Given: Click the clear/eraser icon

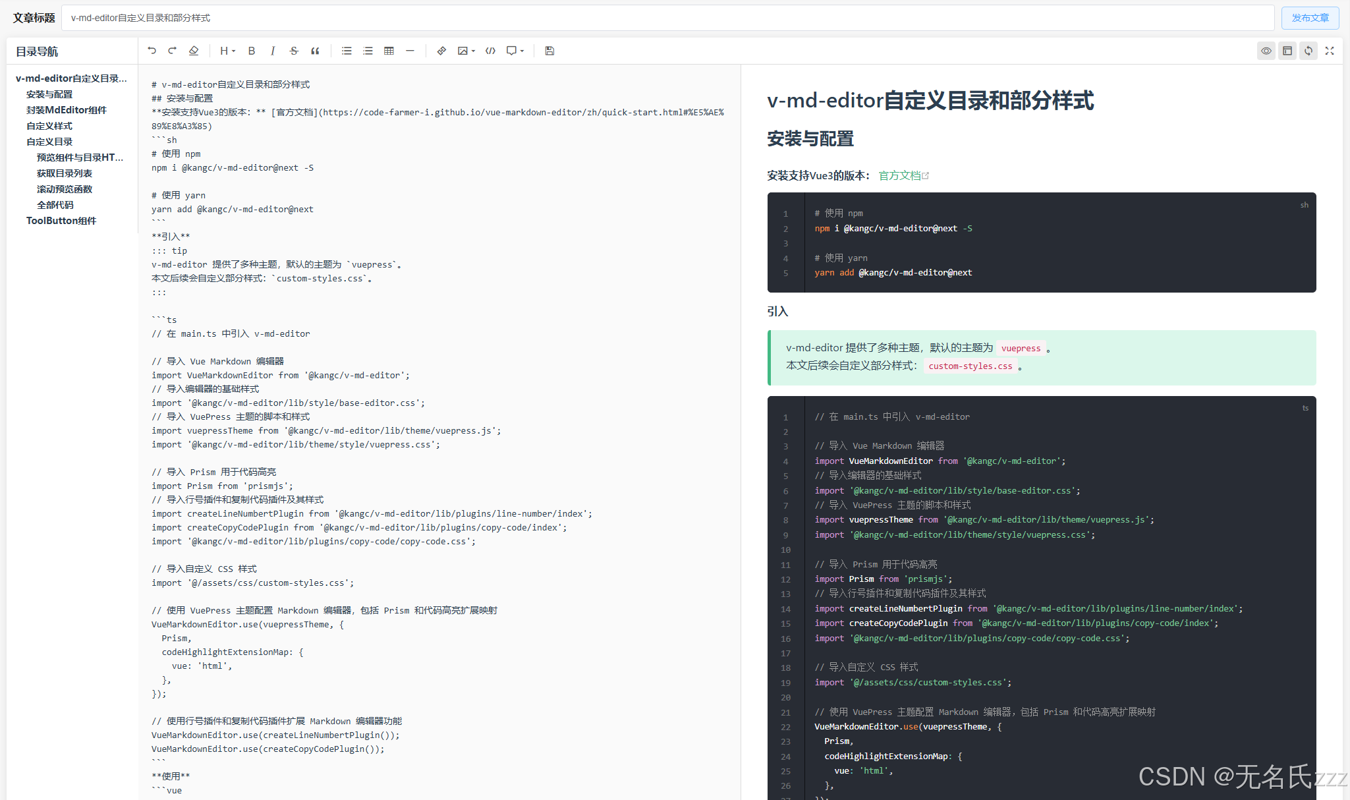Looking at the screenshot, I should click(194, 51).
